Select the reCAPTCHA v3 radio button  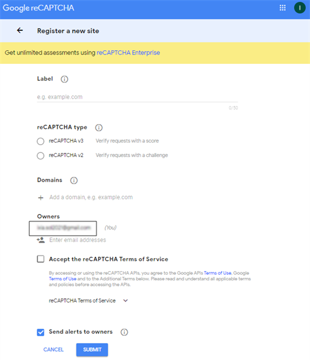pos(40,141)
